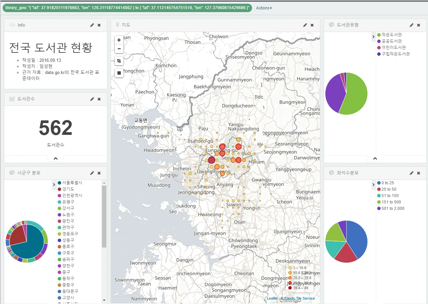Click the draw rectangle tool on map
This screenshot has width=428, height=304.
click(119, 73)
